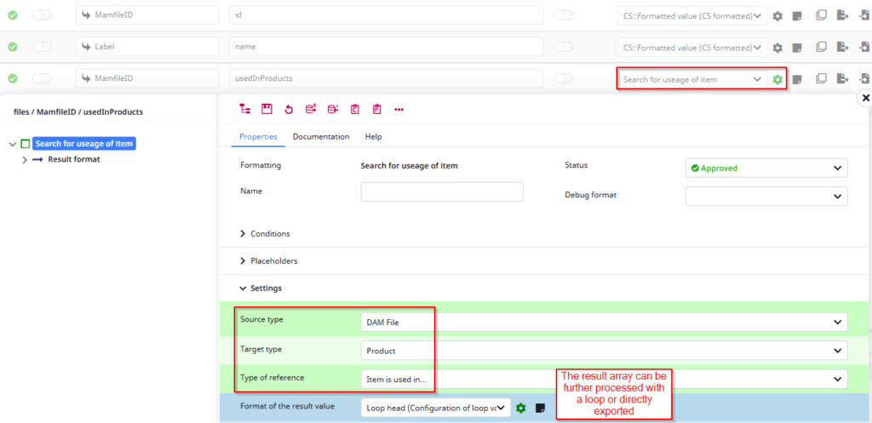The height and width of the screenshot is (423, 872).
Task: Click the name field in second row
Action: (x=386, y=48)
